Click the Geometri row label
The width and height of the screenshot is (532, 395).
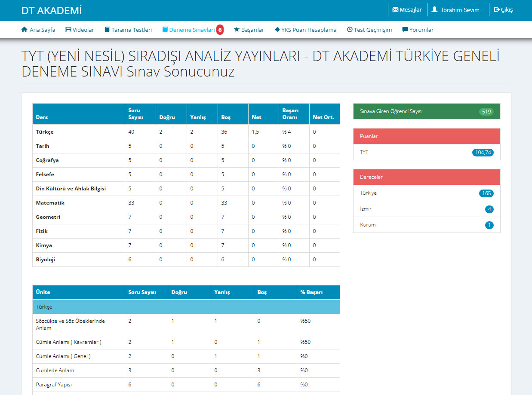(48, 217)
